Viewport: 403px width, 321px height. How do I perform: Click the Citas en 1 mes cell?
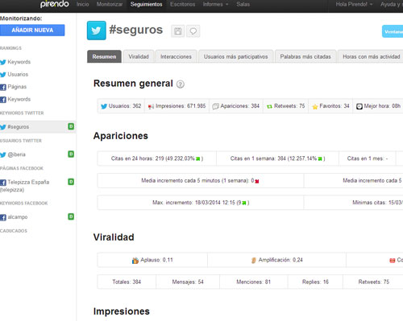pyautogui.click(x=368, y=158)
